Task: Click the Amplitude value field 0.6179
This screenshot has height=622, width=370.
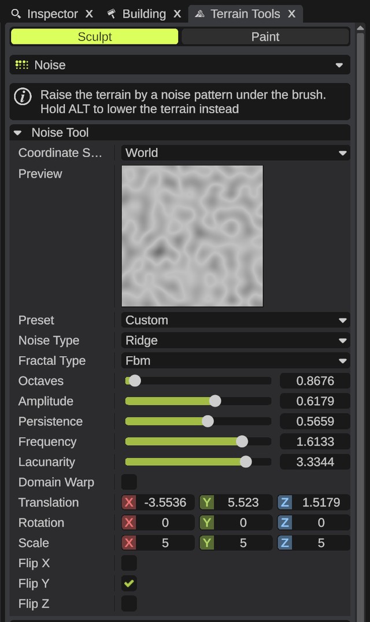Action: (x=315, y=401)
